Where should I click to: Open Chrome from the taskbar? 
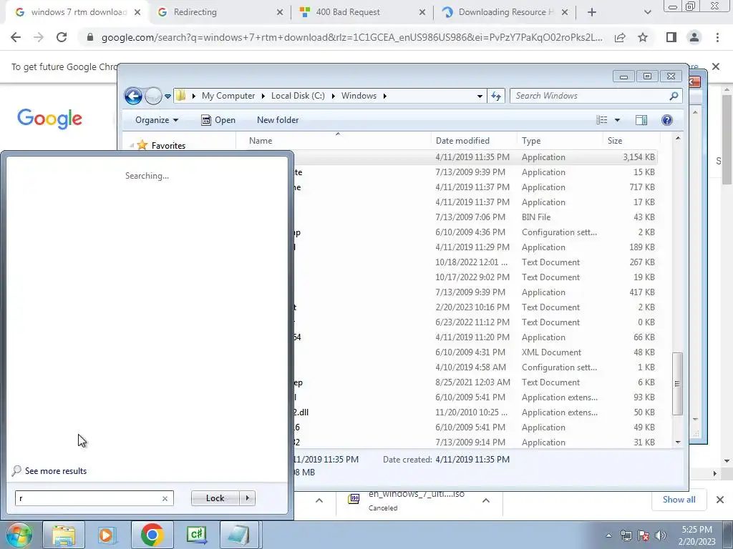pyautogui.click(x=152, y=535)
